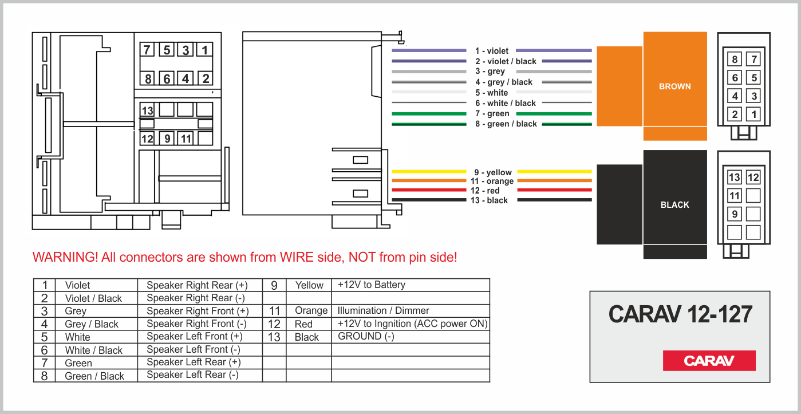This screenshot has width=801, height=414.
Task: Click the CARAV 12-127 model title
Action: (x=680, y=314)
